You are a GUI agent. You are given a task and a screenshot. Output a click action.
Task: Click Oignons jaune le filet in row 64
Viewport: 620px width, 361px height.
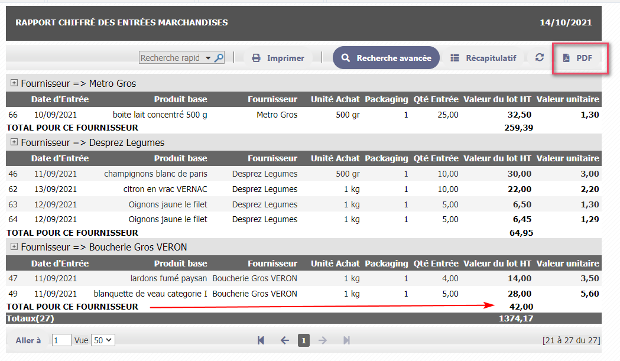coord(168,219)
